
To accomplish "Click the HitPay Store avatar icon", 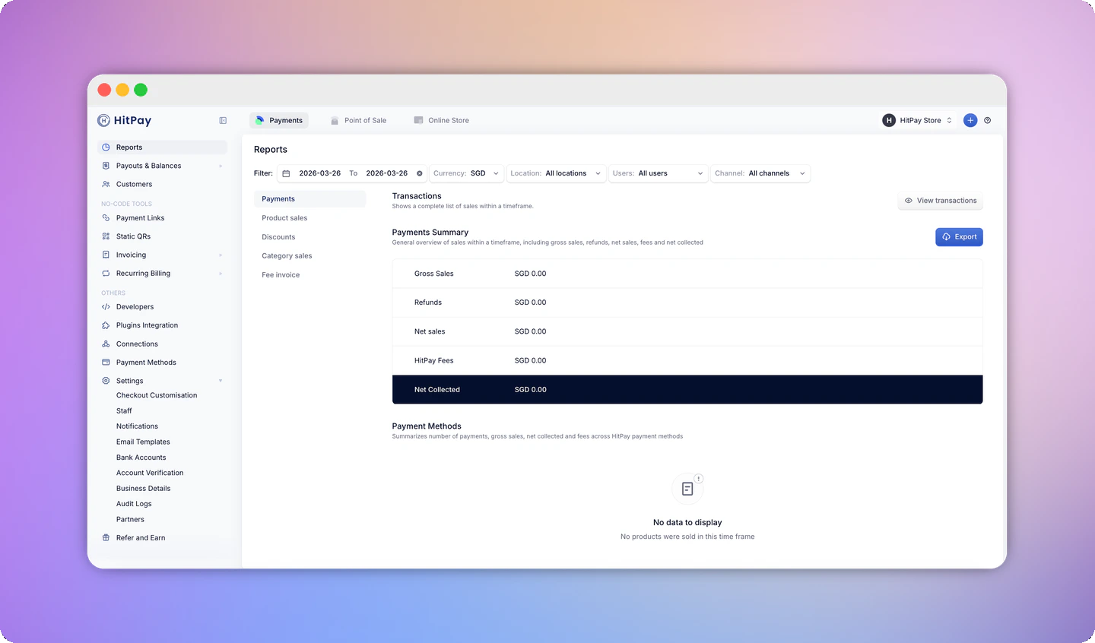I will (889, 120).
